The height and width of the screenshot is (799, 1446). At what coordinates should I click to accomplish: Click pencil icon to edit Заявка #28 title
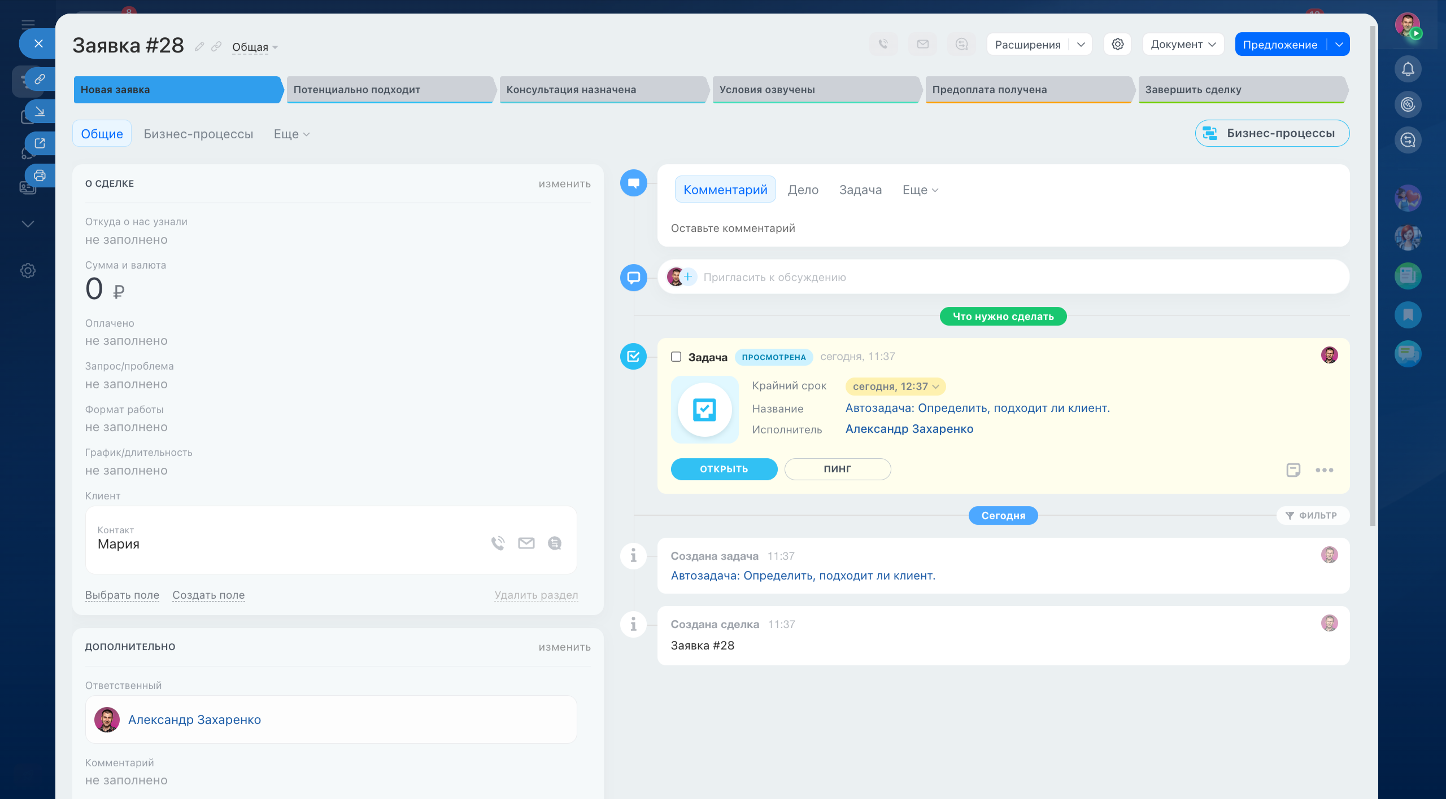(199, 47)
